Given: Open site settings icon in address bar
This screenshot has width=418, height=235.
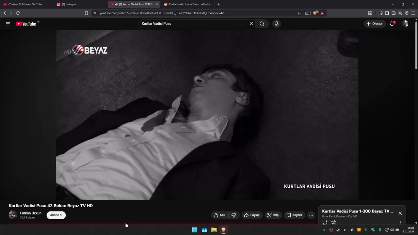Looking at the screenshot, I should (x=95, y=13).
